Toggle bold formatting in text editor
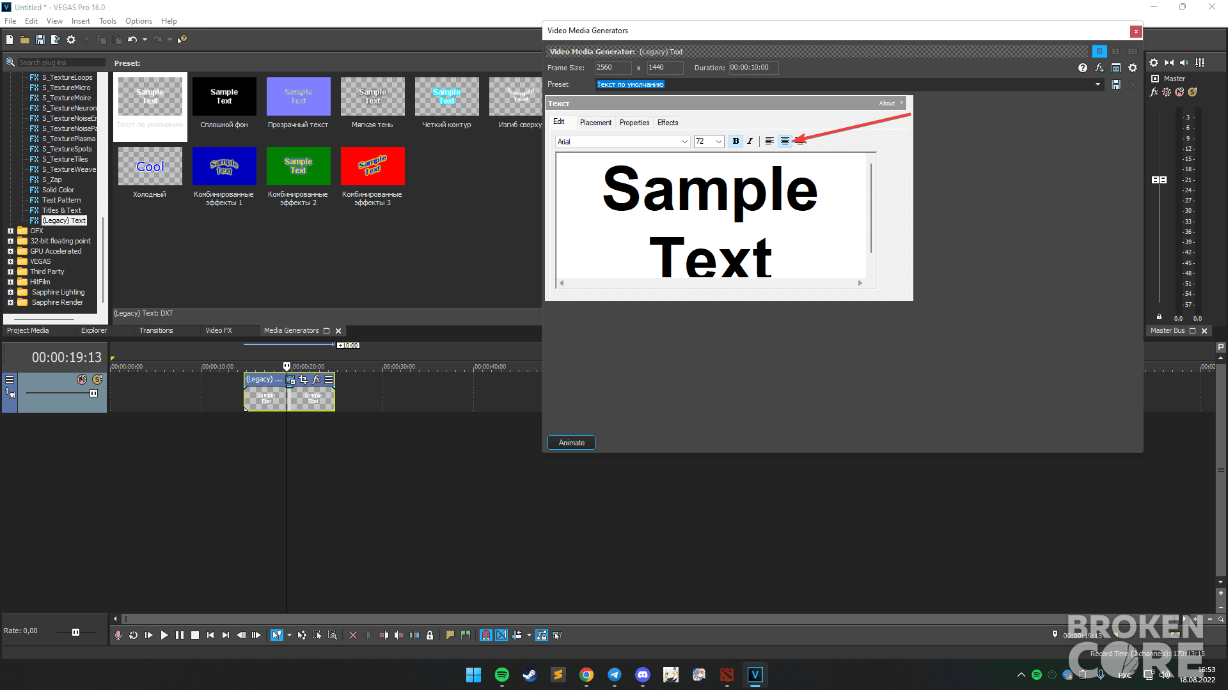This screenshot has height=690, width=1228. tap(736, 141)
